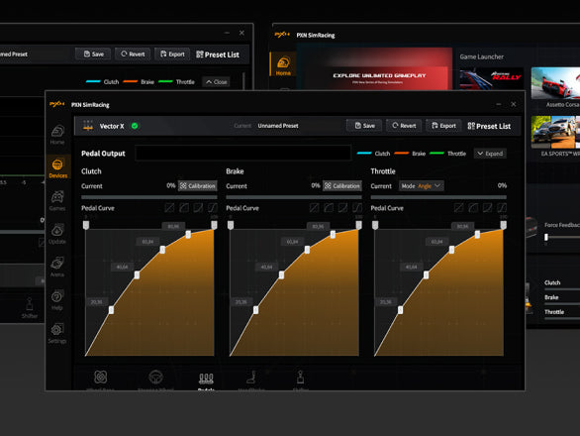Click the Brake curve 60 percent handle

click(x=308, y=250)
